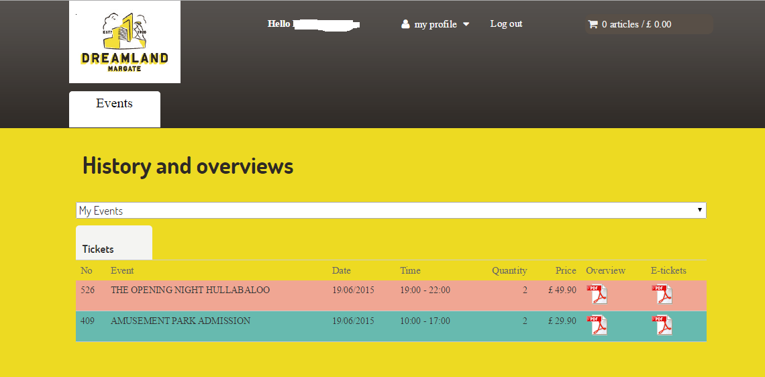Screen dimensions: 765x377
Task: Click the Time column header
Action: [x=410, y=270]
